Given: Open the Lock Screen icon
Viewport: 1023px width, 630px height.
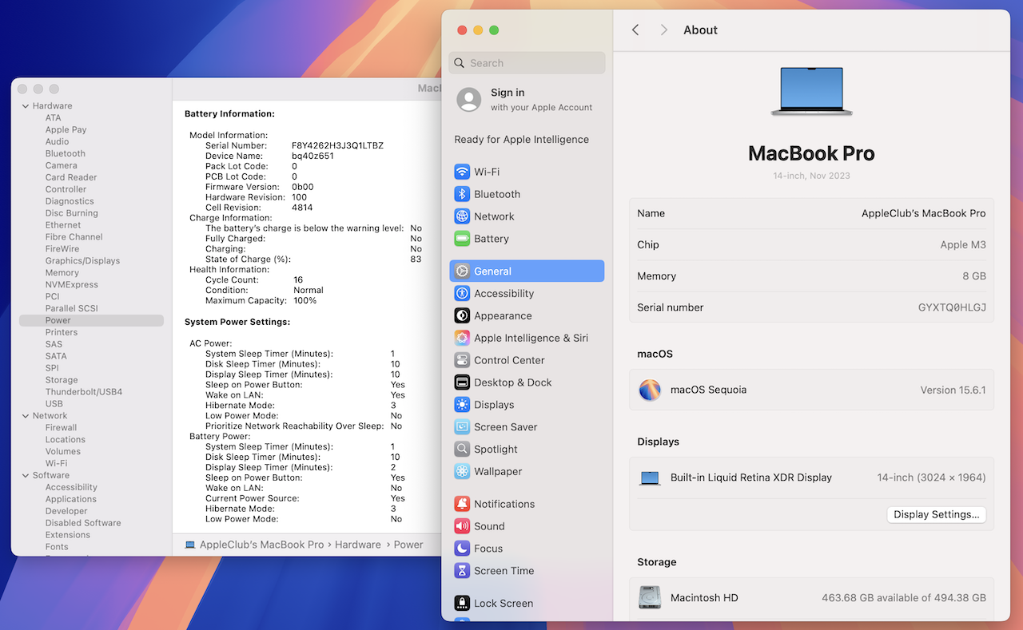Looking at the screenshot, I should [x=462, y=604].
